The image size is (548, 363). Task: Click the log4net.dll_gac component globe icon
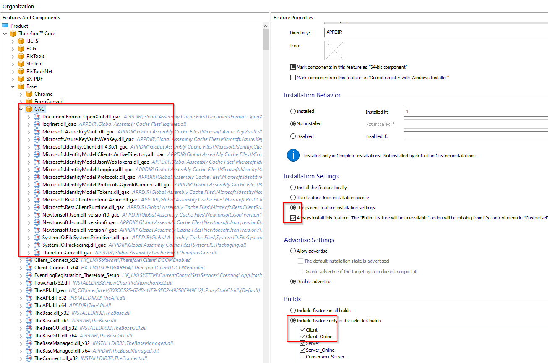click(37, 124)
